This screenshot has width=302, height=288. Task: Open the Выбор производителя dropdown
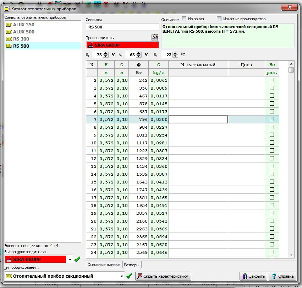coord(70,260)
